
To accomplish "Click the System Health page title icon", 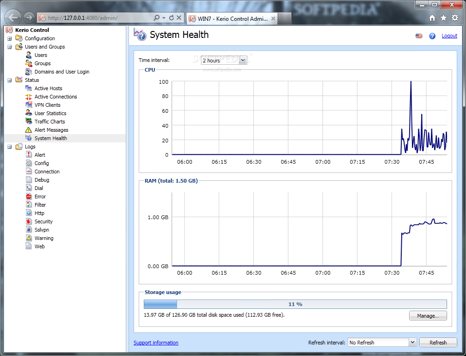I will 140,35.
